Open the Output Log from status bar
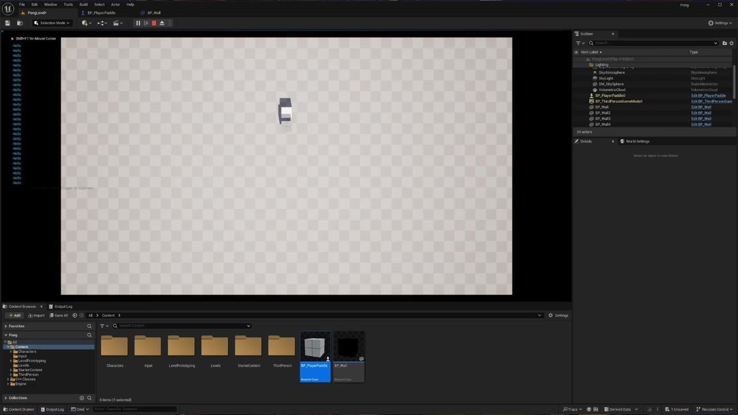Viewport: 738px width, 415px height. pyautogui.click(x=52, y=409)
